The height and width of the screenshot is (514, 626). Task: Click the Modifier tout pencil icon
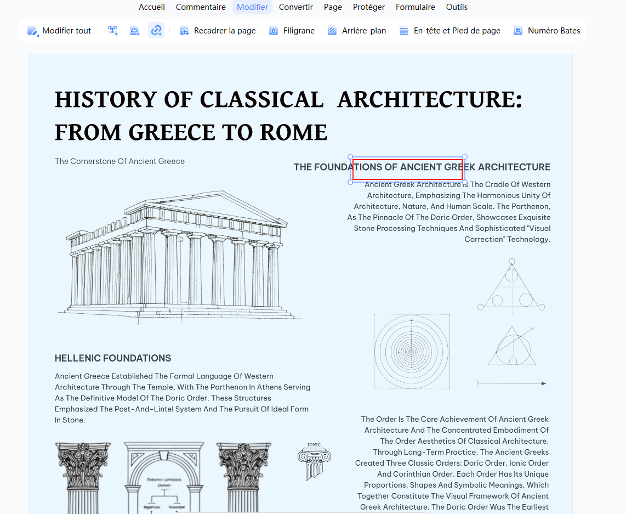tap(33, 31)
